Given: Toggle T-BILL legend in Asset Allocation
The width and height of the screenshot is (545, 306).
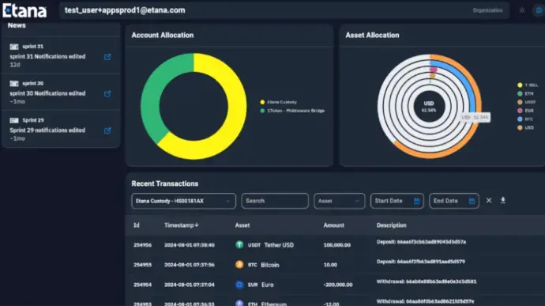Looking at the screenshot, I should (x=528, y=85).
